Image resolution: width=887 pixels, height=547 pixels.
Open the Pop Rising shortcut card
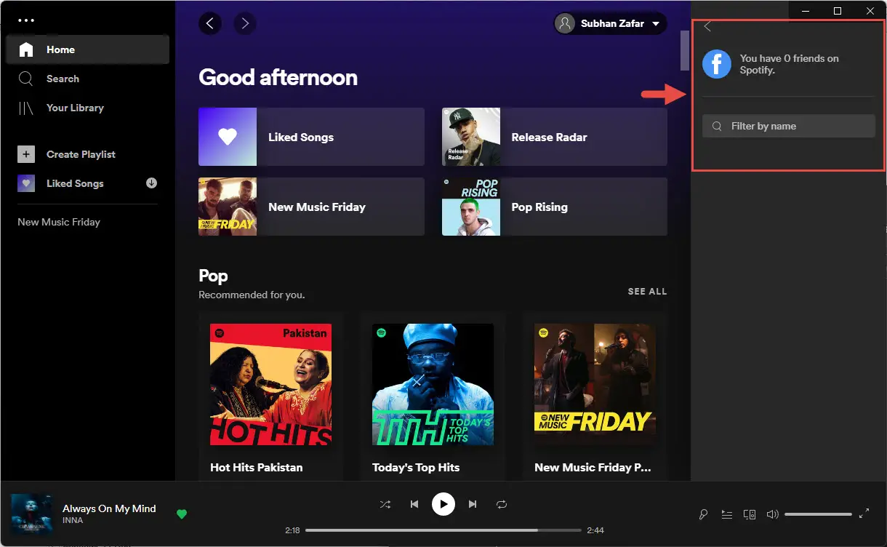tap(555, 207)
